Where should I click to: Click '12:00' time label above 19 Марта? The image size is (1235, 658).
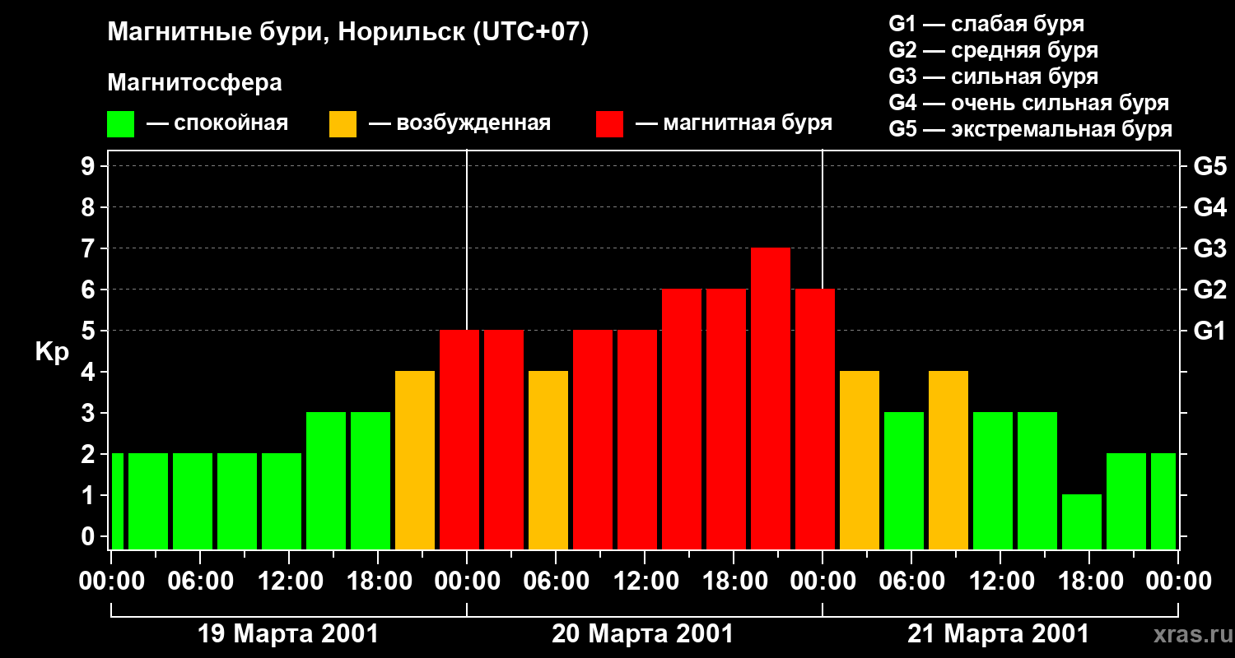pos(289,582)
